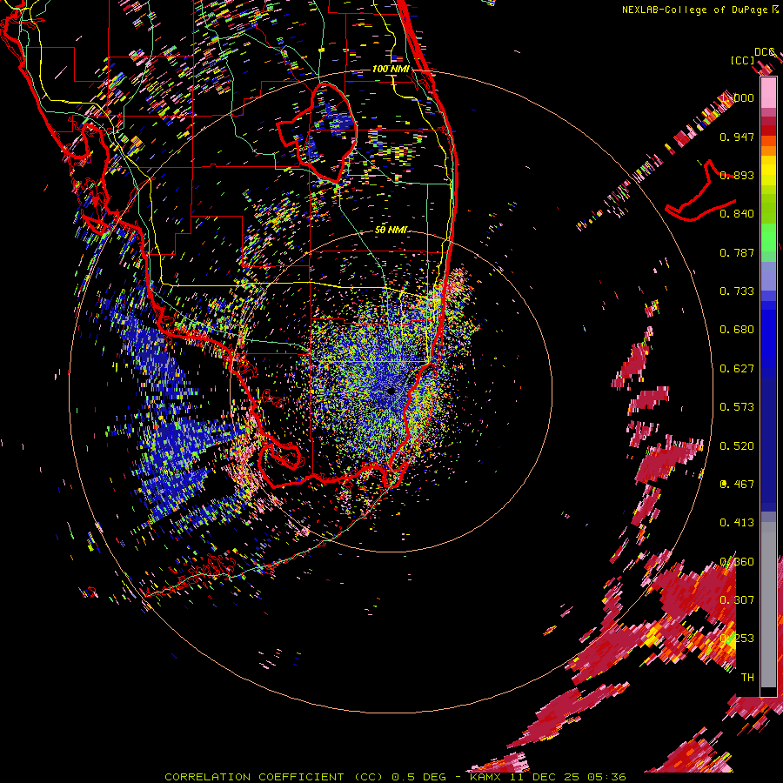Select the 0.360 scale value

[x=737, y=562]
